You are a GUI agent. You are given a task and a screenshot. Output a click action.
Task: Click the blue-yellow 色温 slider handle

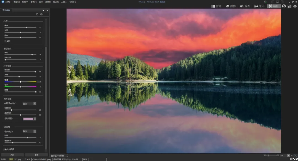20,82
